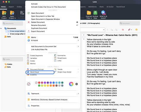Expand the Teamwork submenu
This screenshot has height=112, width=141.
[x=78, y=94]
